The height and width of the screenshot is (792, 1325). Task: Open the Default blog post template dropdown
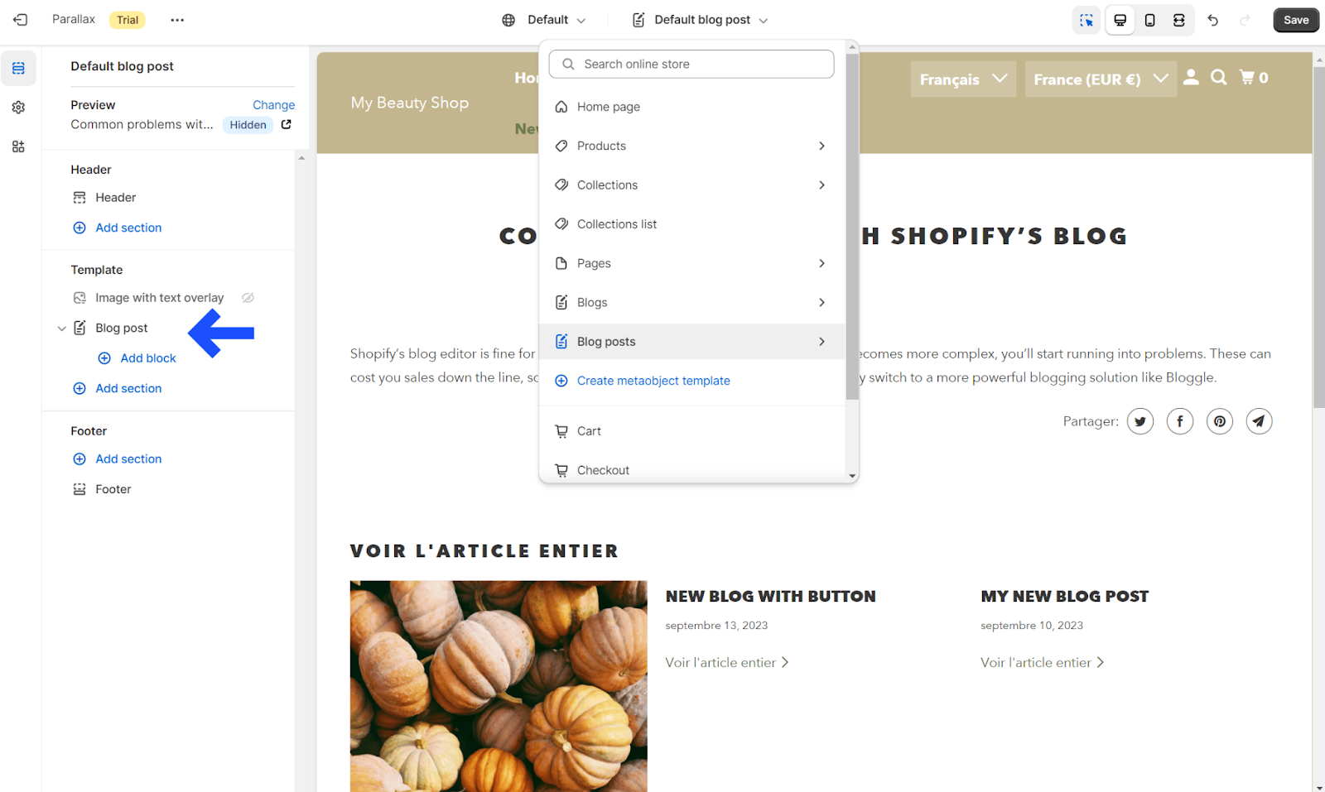698,19
